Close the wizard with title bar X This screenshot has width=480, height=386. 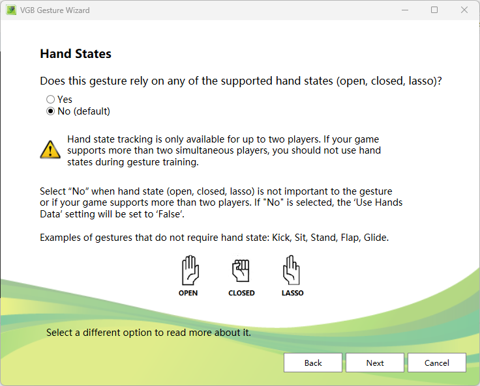click(464, 10)
